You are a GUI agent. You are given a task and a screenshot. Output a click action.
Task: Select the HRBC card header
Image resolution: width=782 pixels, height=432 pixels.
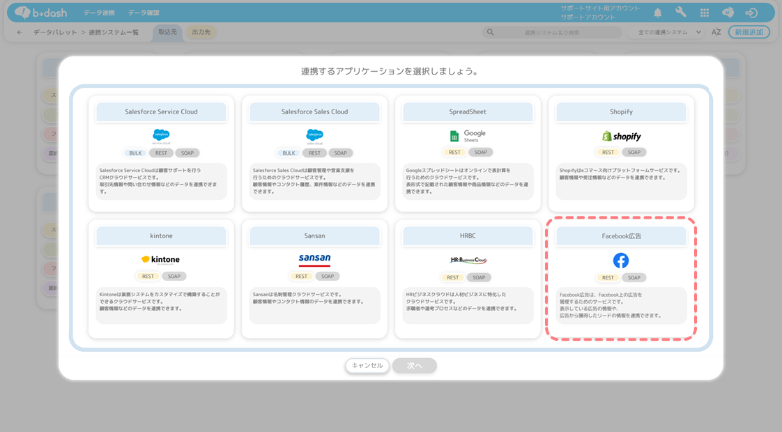click(x=468, y=236)
